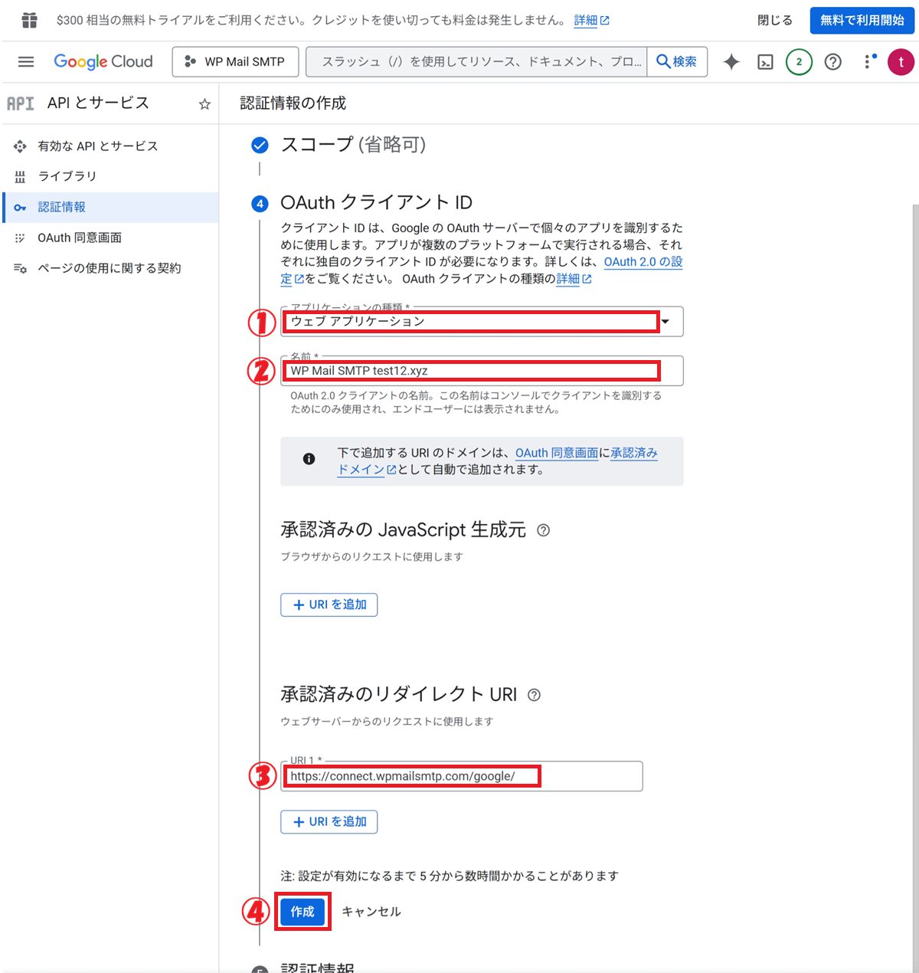Screen dimensions: 919x973
Task: Click help icon beside 承認済みのリダイレクト URI
Action: point(535,695)
